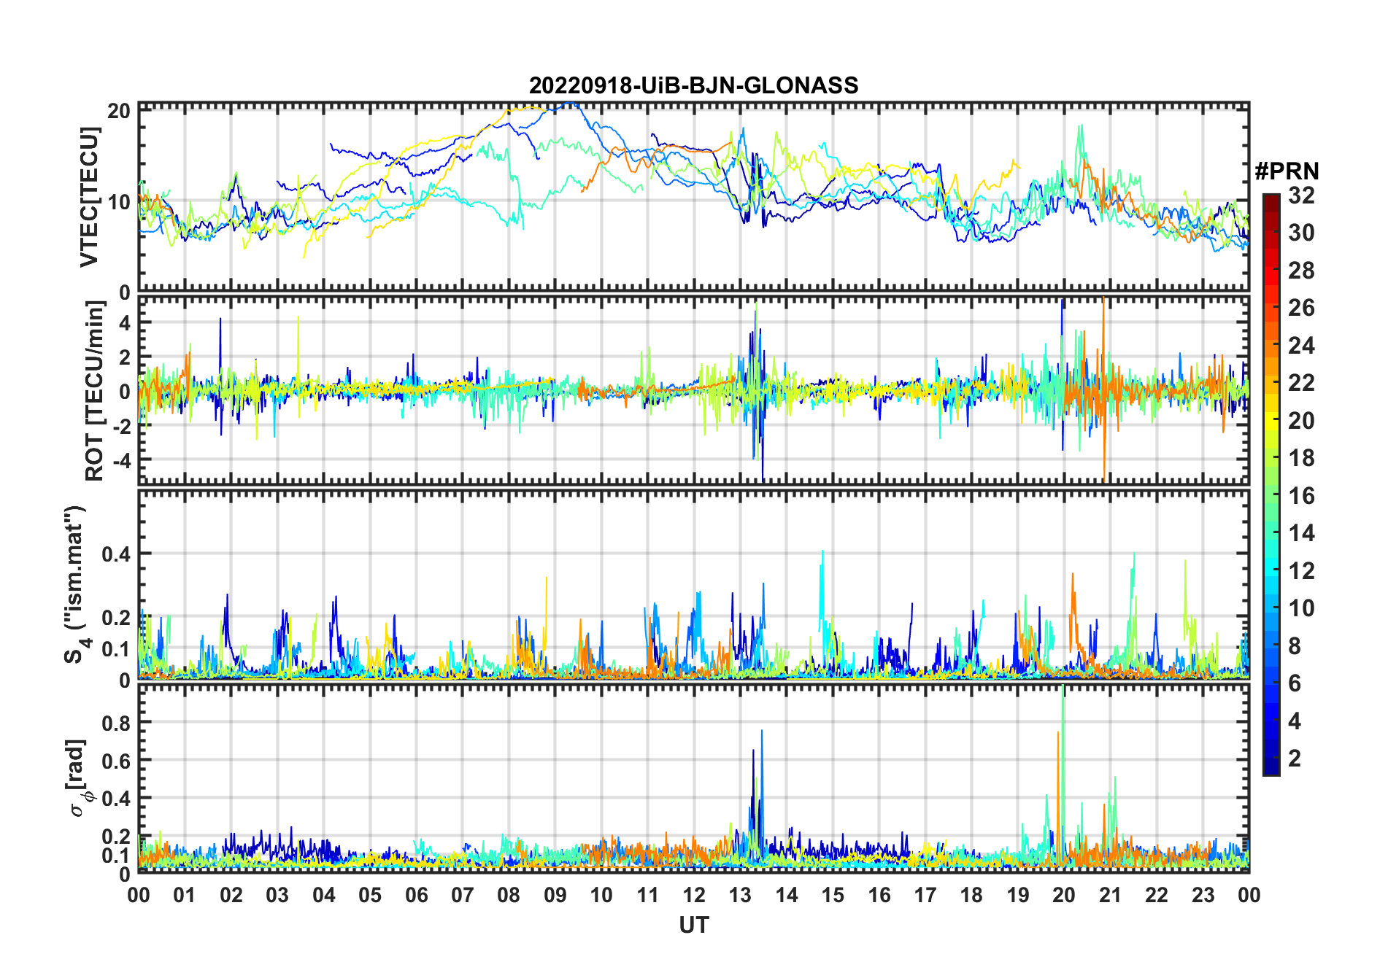Click the ROT axis tick label 4

(x=125, y=322)
